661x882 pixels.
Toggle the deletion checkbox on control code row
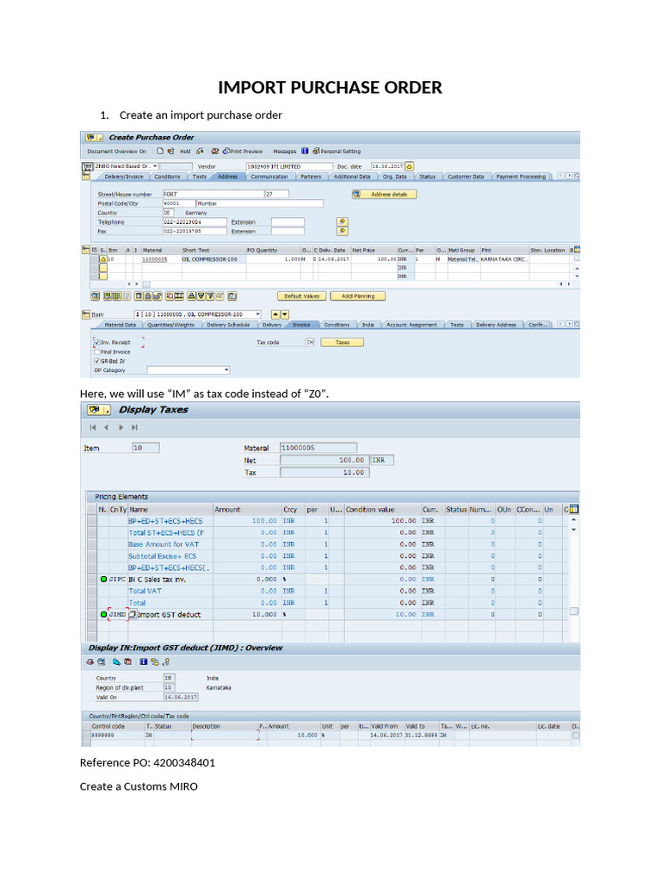pyautogui.click(x=576, y=736)
